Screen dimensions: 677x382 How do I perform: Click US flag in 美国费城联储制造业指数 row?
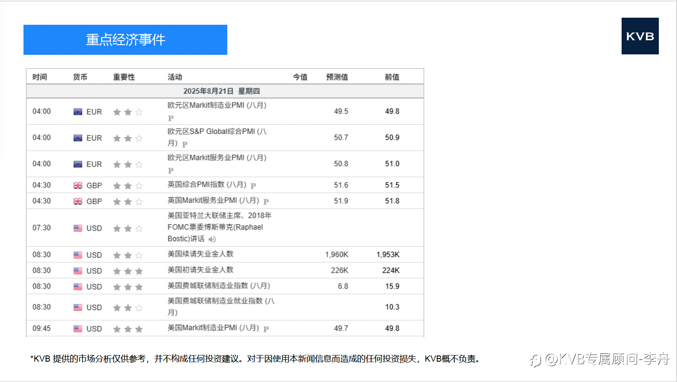point(78,287)
